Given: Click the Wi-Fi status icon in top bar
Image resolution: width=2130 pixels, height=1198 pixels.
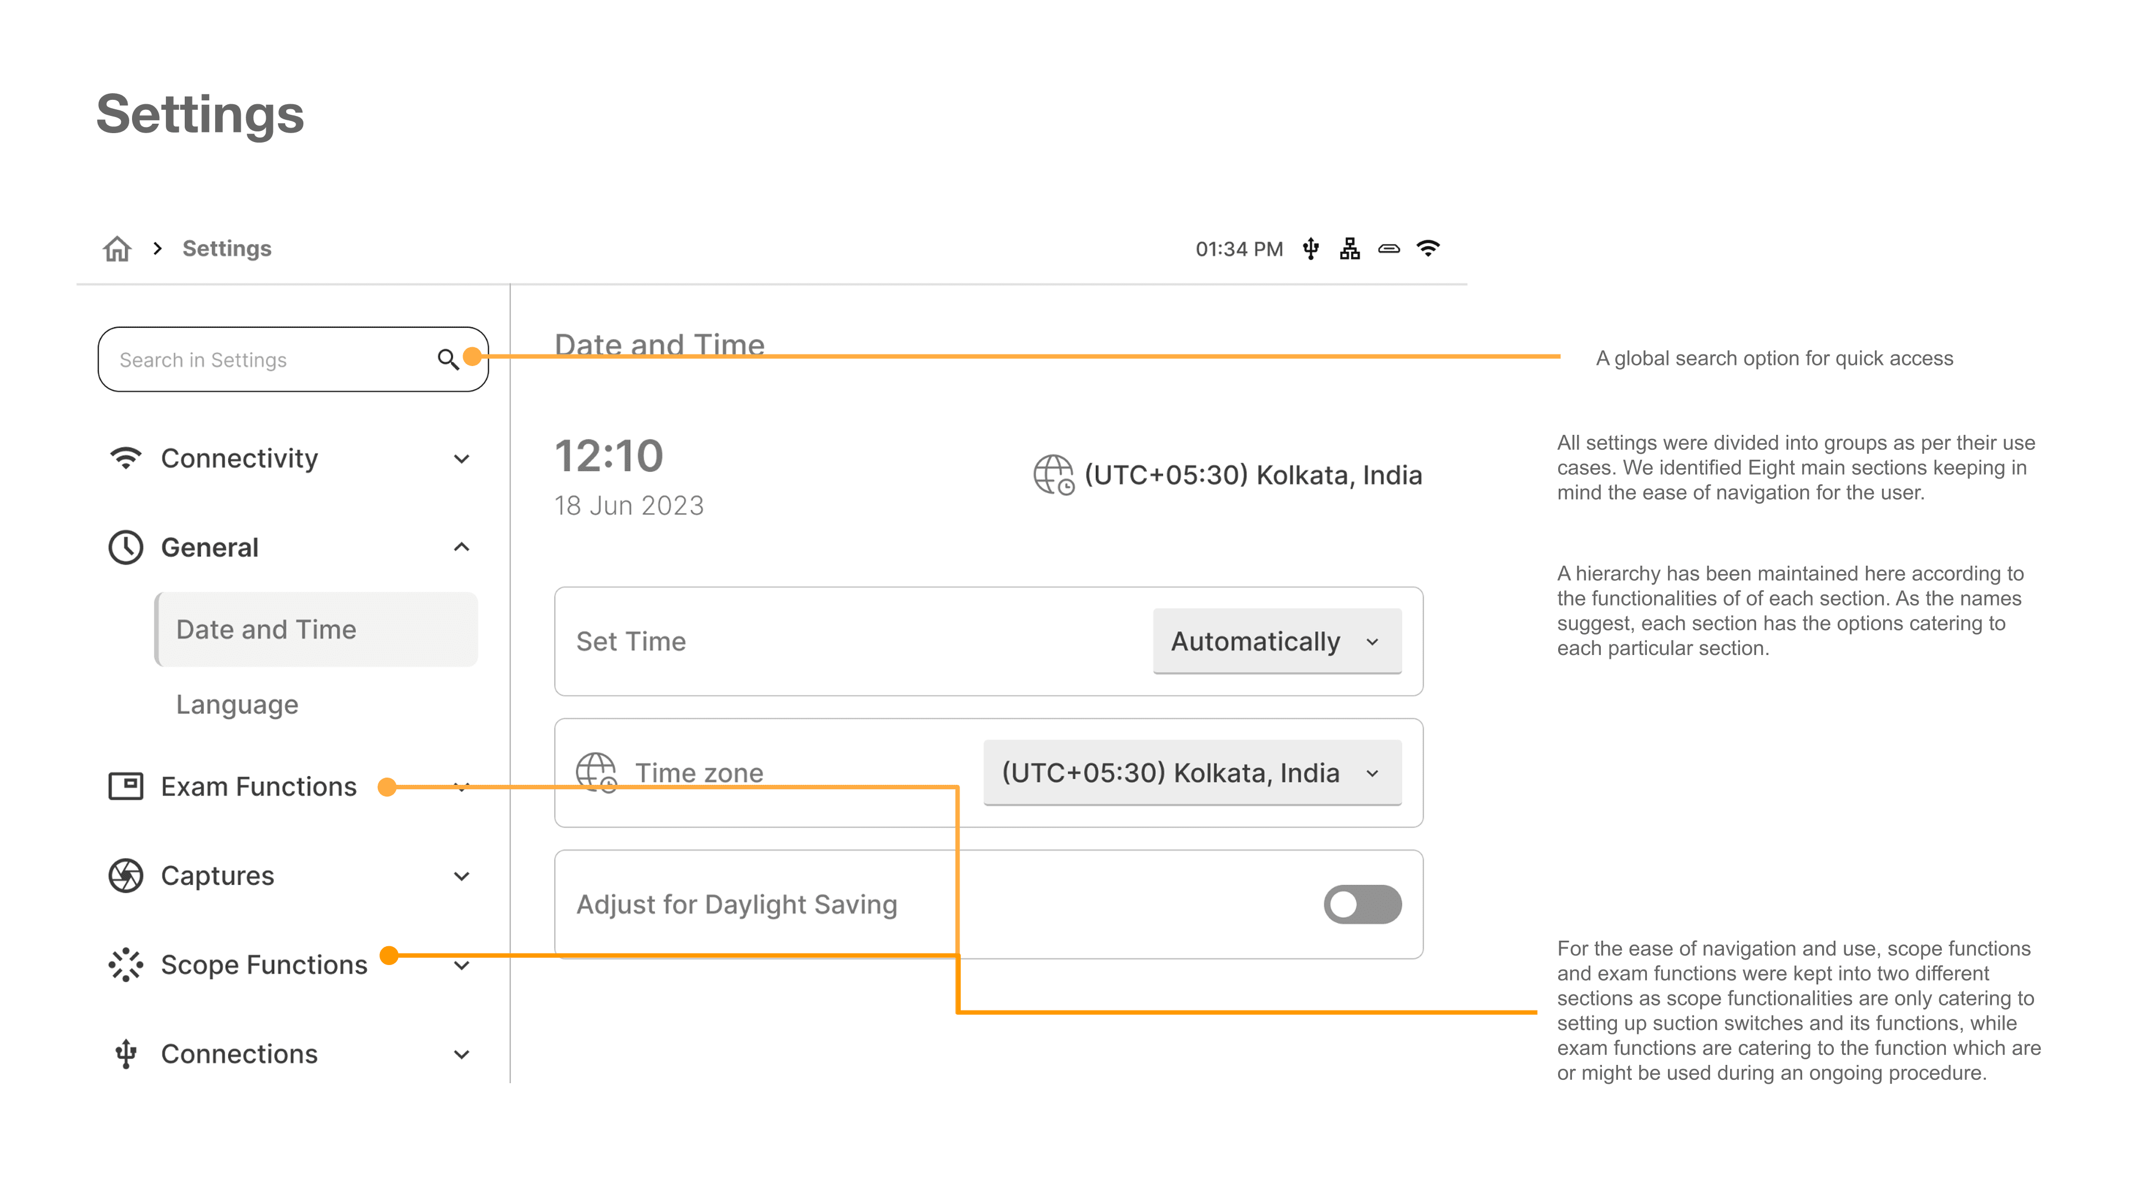Looking at the screenshot, I should click(x=1428, y=248).
